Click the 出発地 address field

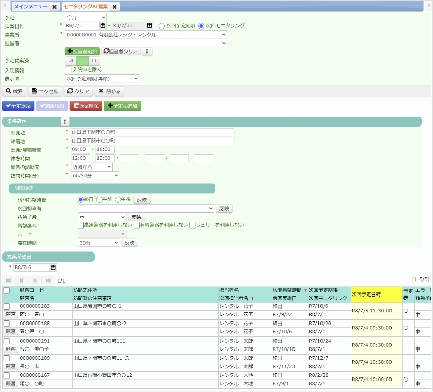click(x=152, y=132)
